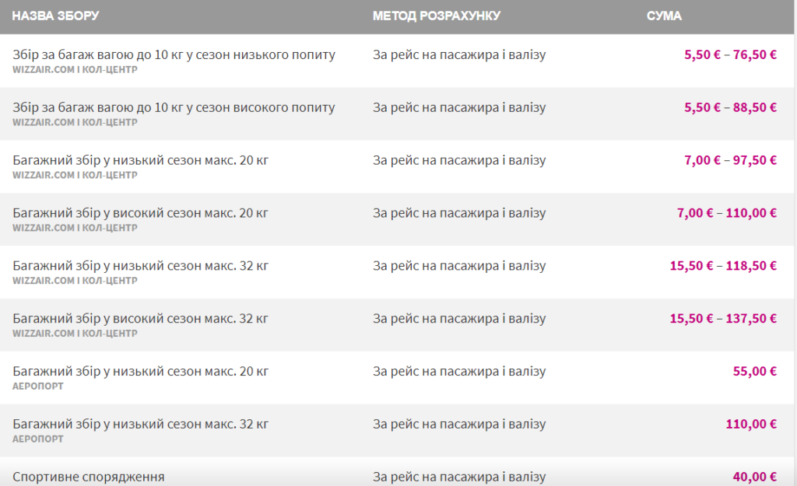
Task: Click WIZZAIR.COM І КОЛ-ЦЕНТР label in first row
Action: [75, 69]
